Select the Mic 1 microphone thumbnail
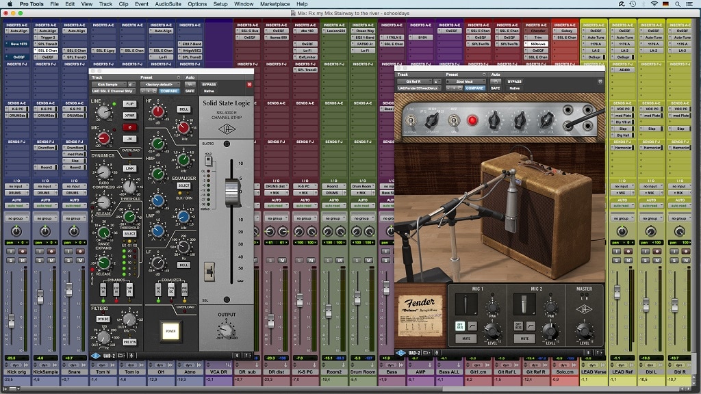The image size is (701, 394). coord(466,304)
